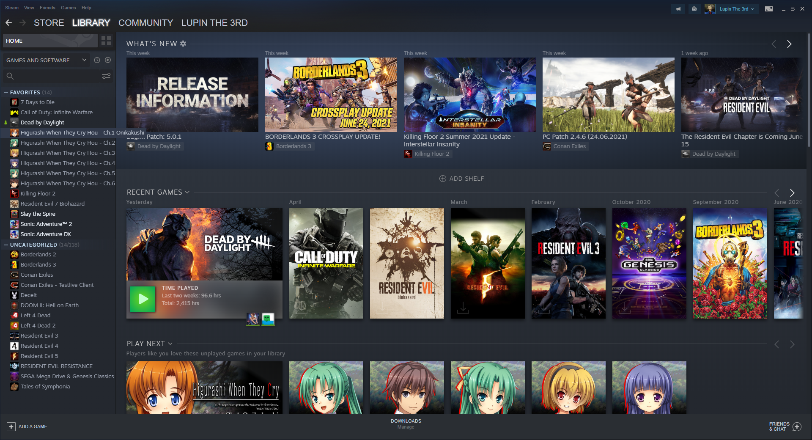Advance Recent Games to next page
This screenshot has width=812, height=440.
792,192
